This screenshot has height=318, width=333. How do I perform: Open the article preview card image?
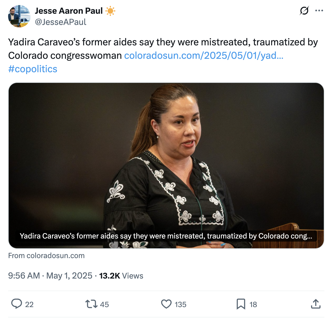click(x=166, y=165)
